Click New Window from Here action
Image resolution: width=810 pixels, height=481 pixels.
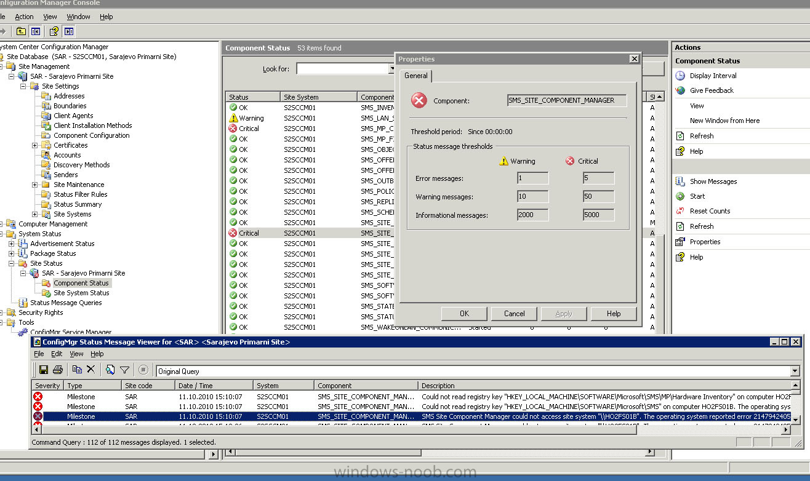(x=724, y=121)
